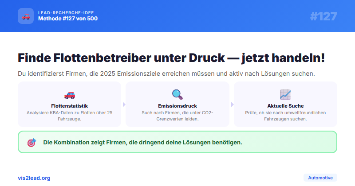Click subtitle starting 'Du identifizierst Firmen'

tap(166, 74)
